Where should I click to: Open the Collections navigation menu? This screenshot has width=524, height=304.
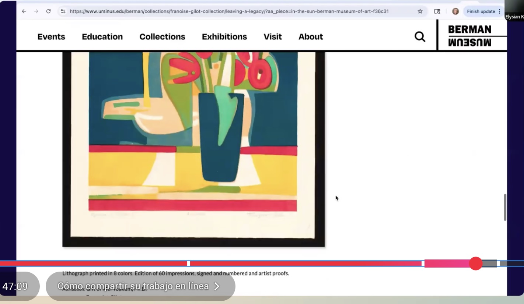pyautogui.click(x=162, y=37)
